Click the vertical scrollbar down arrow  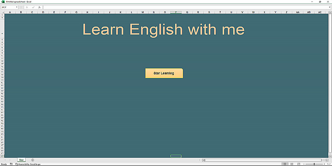tap(330, 156)
